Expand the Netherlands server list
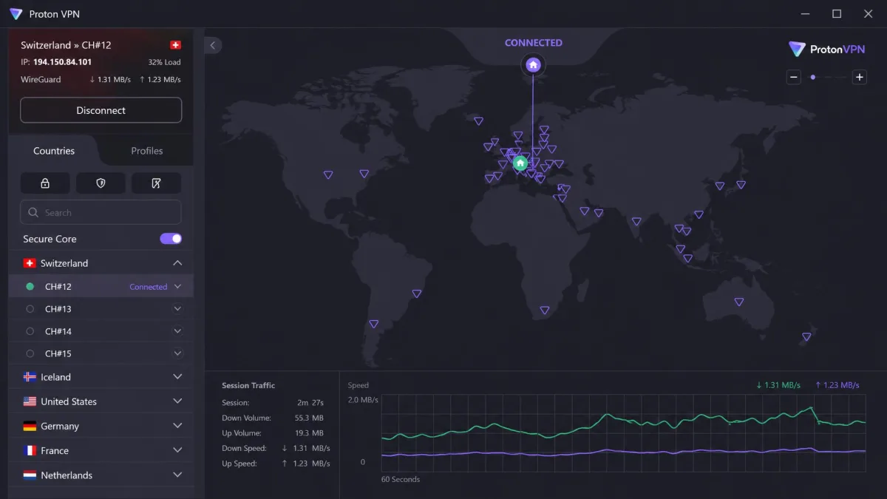Viewport: 887px width, 499px height. click(177, 475)
